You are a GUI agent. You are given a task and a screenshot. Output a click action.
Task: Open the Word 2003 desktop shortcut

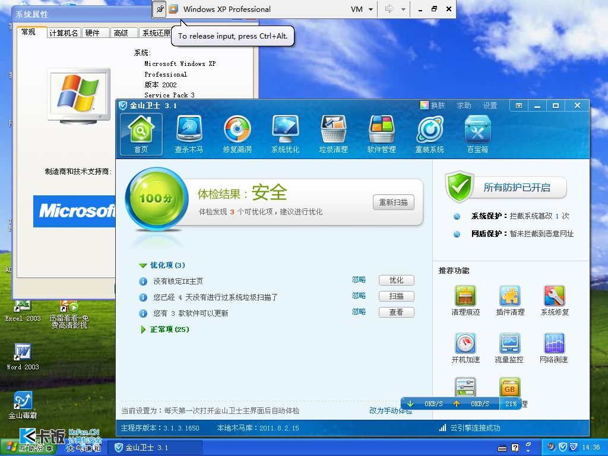click(x=23, y=357)
